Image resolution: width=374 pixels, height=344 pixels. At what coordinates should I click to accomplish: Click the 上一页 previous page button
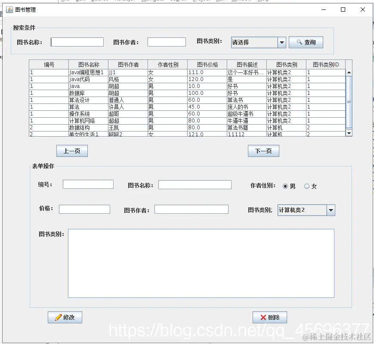72,151
